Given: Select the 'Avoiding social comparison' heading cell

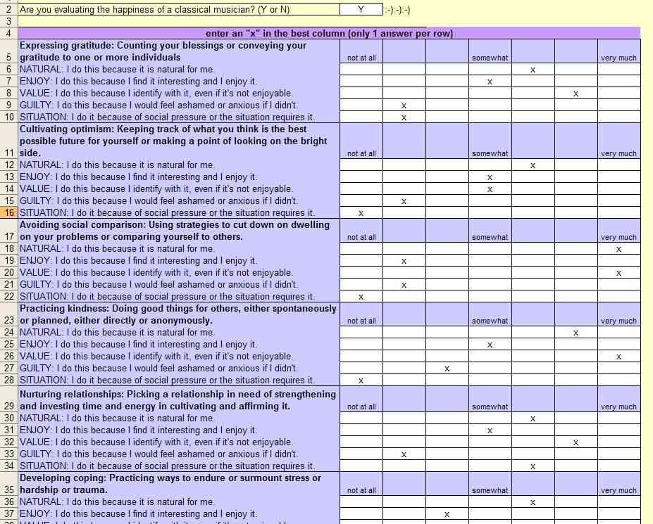Looking at the screenshot, I should (179, 231).
